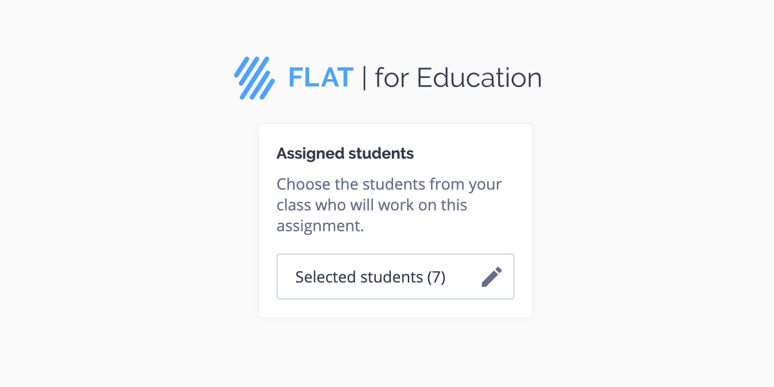
Task: Select the Assigned students heading
Action: click(345, 153)
